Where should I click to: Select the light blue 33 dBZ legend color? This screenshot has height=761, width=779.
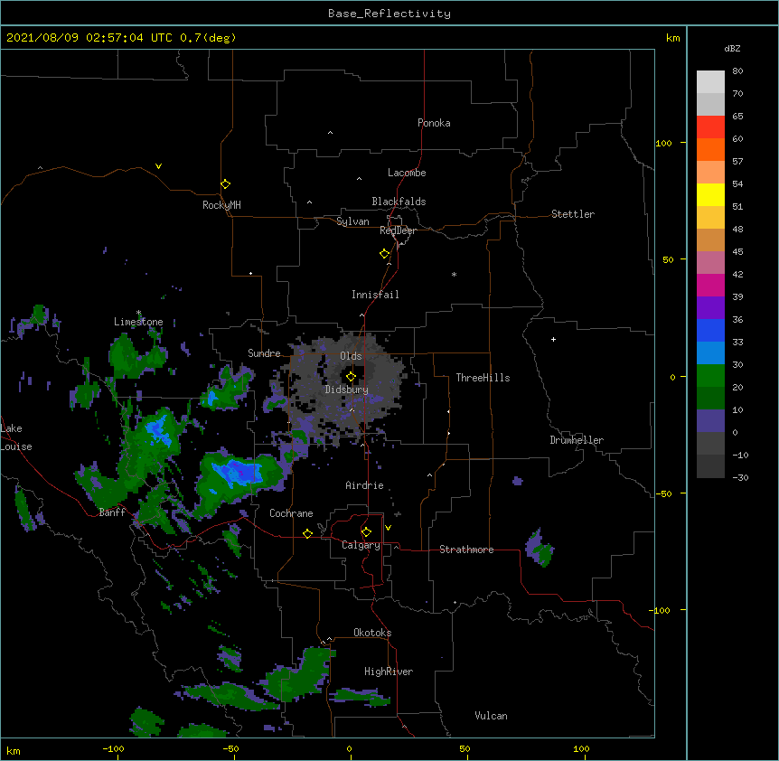tap(710, 352)
